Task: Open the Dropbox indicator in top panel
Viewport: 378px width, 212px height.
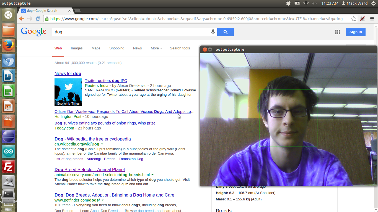Action: pos(288,3)
